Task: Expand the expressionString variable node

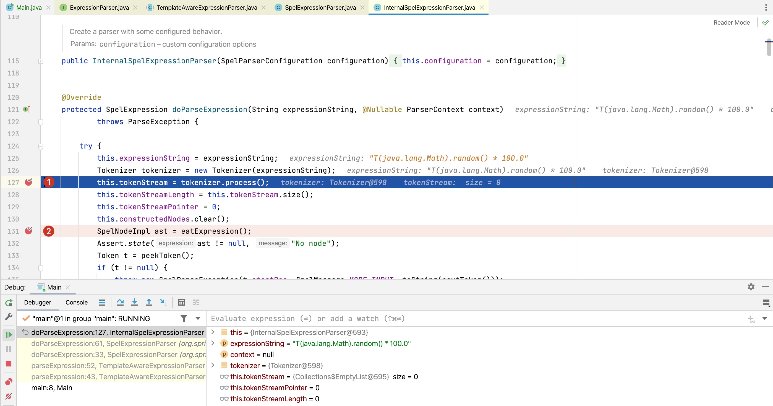Action: (213, 343)
